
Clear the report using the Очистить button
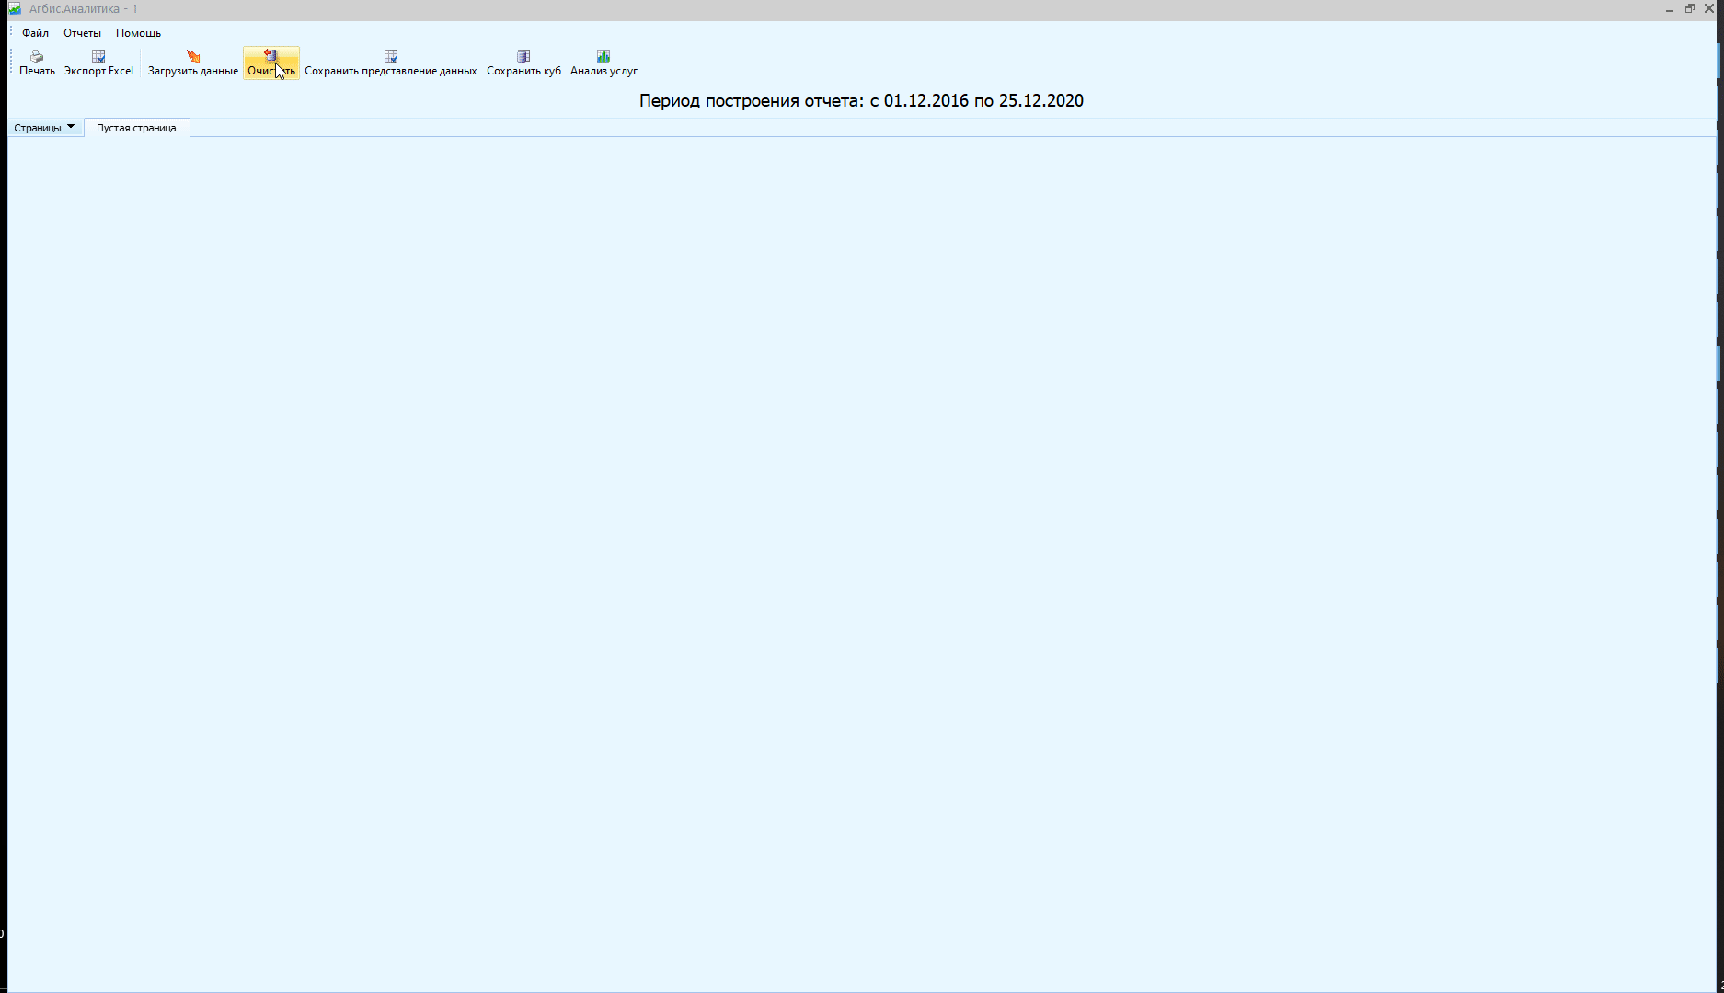[271, 63]
